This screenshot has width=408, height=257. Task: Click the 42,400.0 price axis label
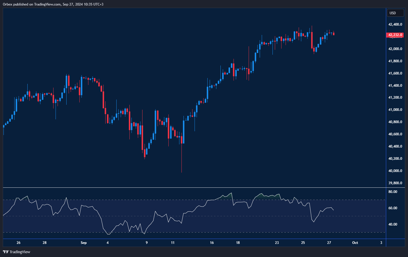pos(395,24)
